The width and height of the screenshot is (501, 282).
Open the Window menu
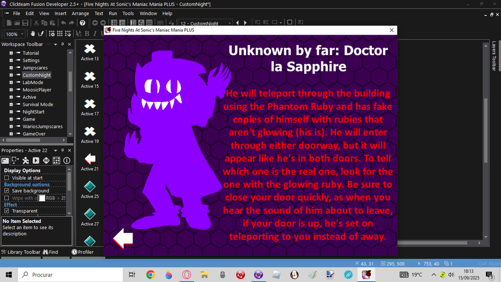click(148, 13)
